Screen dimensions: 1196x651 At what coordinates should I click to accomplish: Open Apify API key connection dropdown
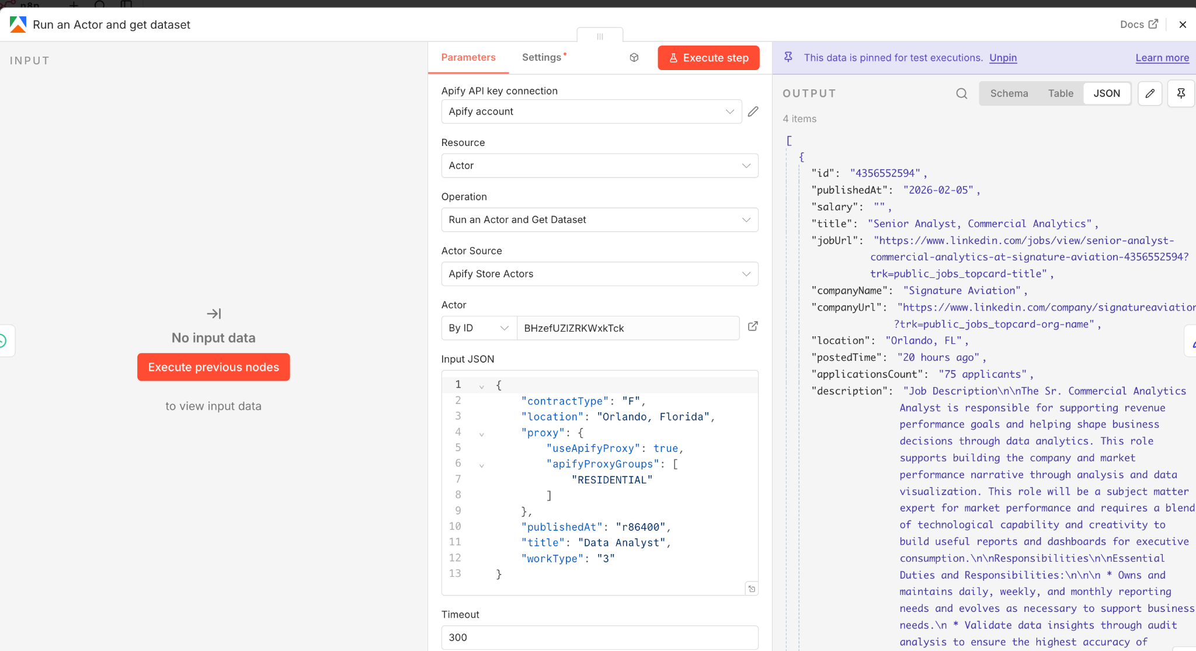point(591,112)
